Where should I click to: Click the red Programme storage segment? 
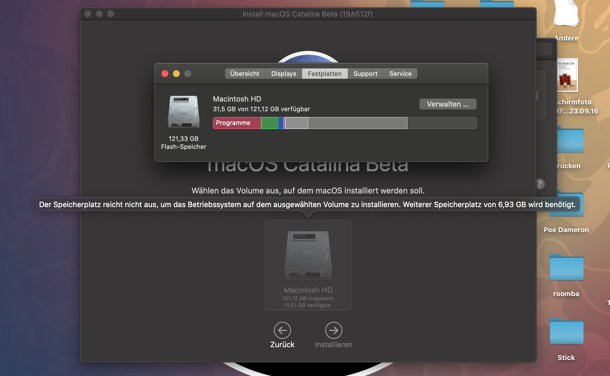[237, 123]
